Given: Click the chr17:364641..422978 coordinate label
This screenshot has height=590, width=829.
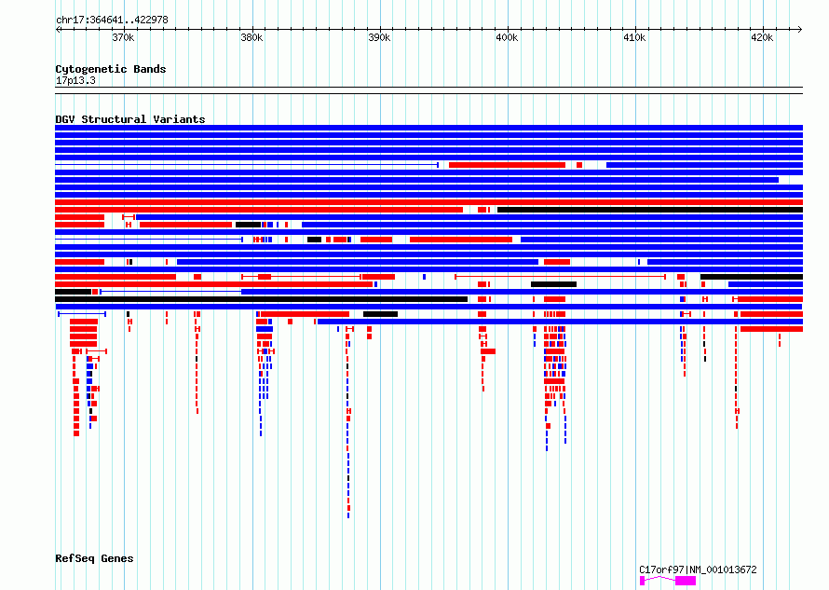Looking at the screenshot, I should point(112,20).
